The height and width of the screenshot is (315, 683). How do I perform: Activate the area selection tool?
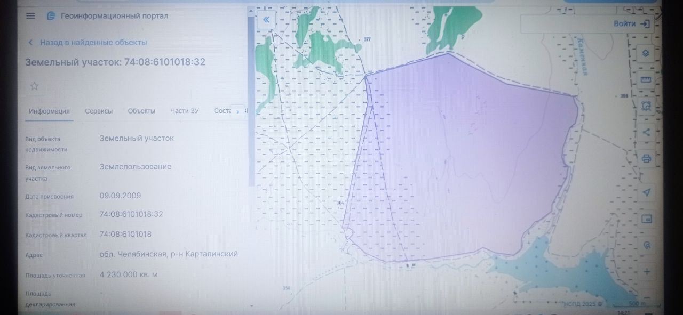tap(646, 106)
